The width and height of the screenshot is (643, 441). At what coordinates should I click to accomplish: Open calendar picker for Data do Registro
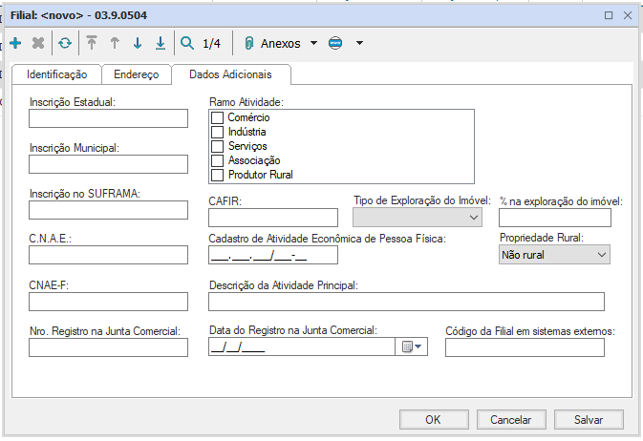pyautogui.click(x=411, y=347)
